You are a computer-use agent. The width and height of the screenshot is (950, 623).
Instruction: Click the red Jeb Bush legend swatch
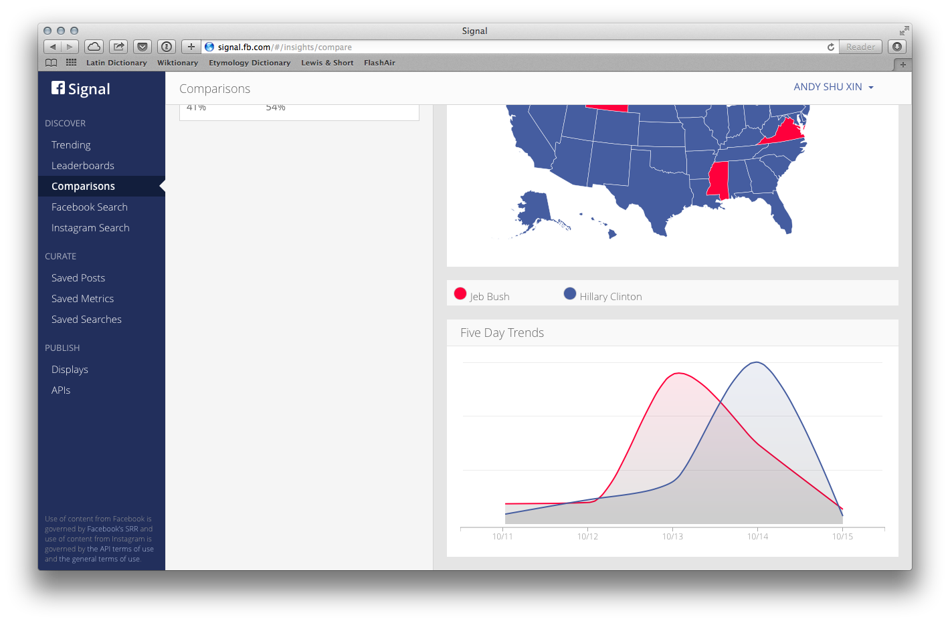[x=460, y=293]
